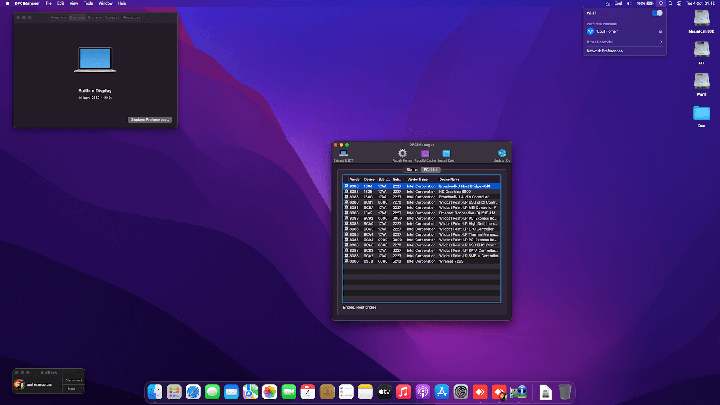Open Maps from the Dock

click(250, 392)
